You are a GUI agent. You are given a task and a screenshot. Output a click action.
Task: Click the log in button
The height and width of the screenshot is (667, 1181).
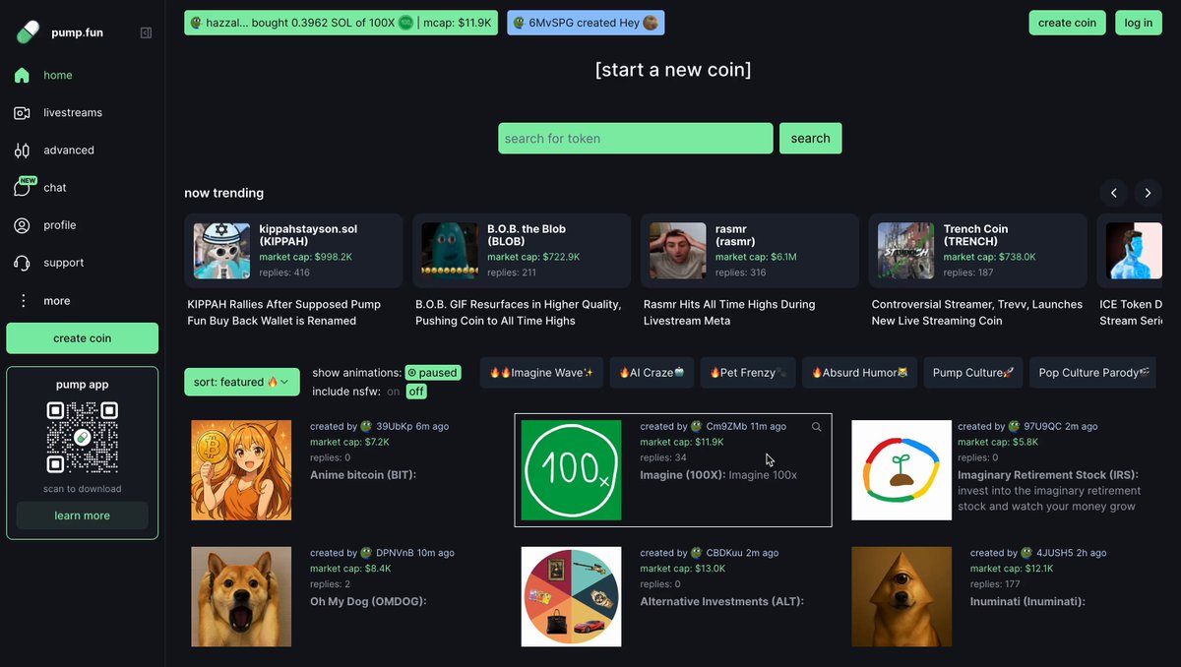tap(1139, 23)
